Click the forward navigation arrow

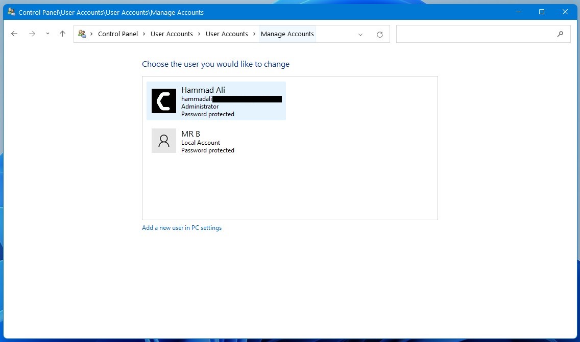pyautogui.click(x=32, y=34)
